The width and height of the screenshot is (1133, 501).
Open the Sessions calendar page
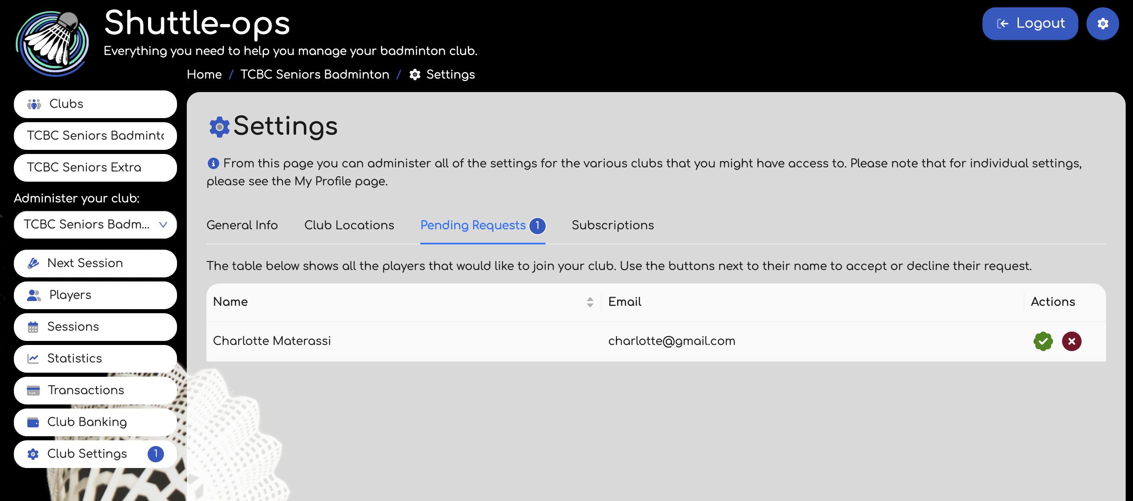click(95, 327)
